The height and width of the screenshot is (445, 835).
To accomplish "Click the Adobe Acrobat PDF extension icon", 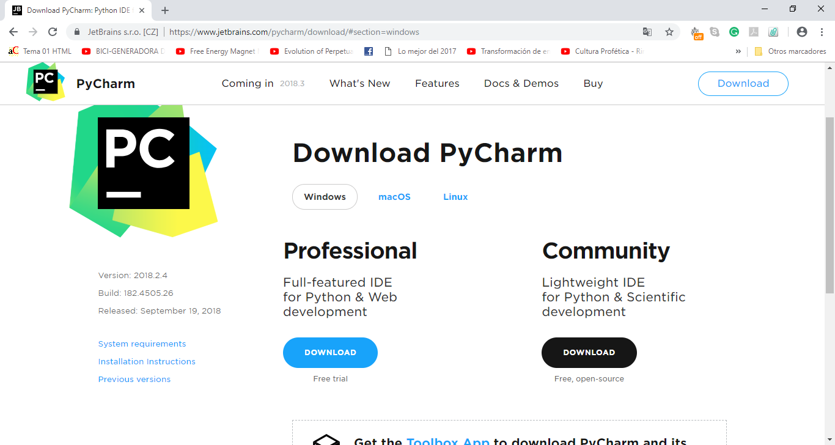I will click(754, 32).
